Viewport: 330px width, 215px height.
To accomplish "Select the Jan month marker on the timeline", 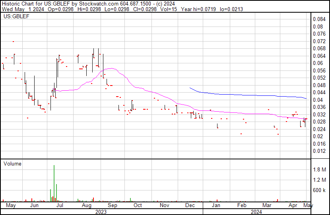I will tap(216, 206).
